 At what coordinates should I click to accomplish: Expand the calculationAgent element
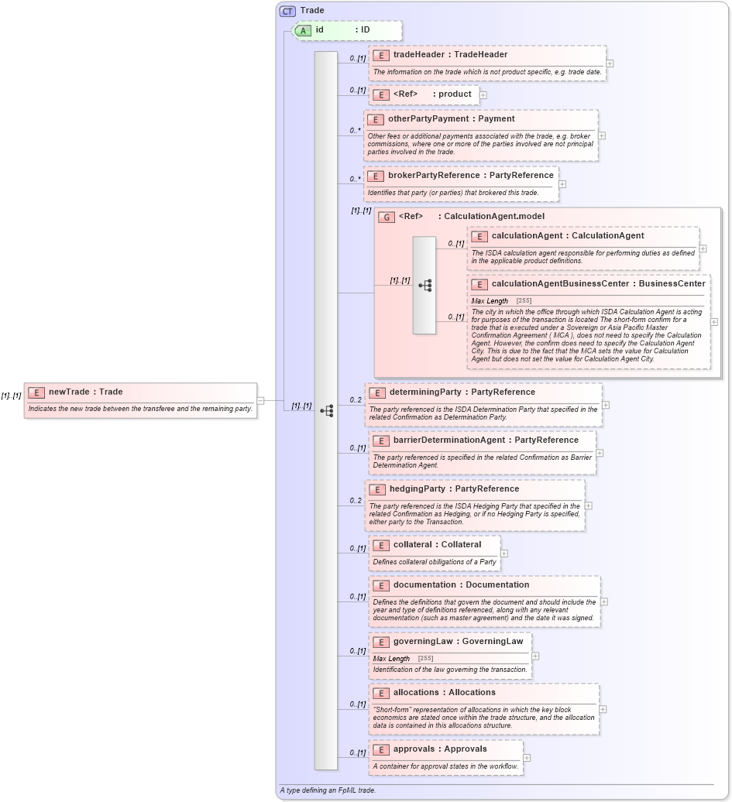(x=703, y=248)
